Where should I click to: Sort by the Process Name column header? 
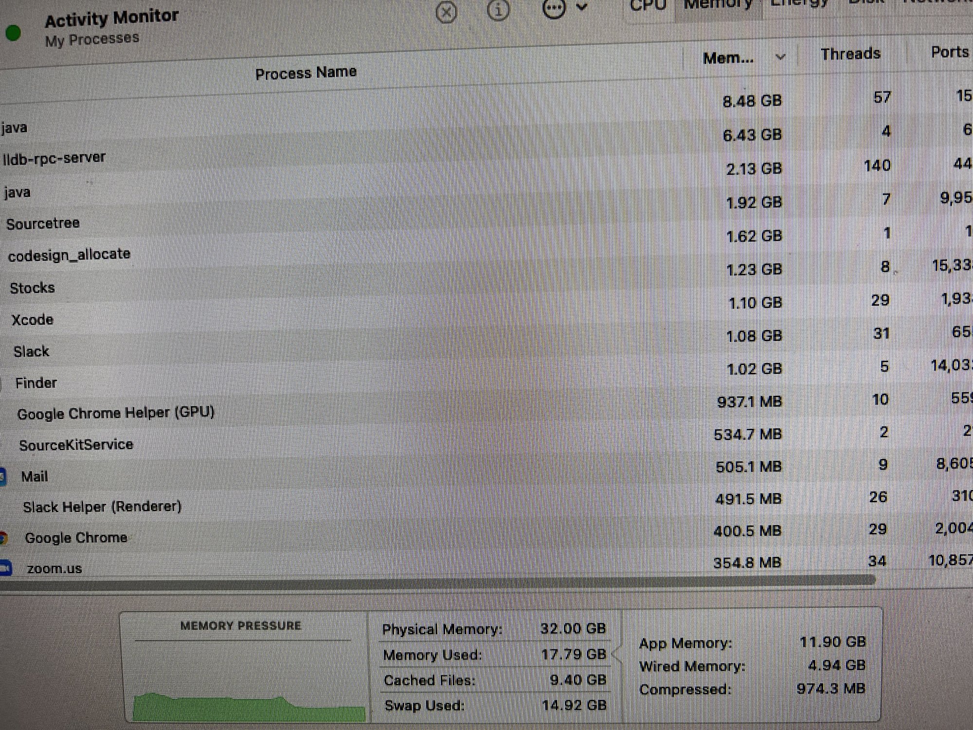306,73
